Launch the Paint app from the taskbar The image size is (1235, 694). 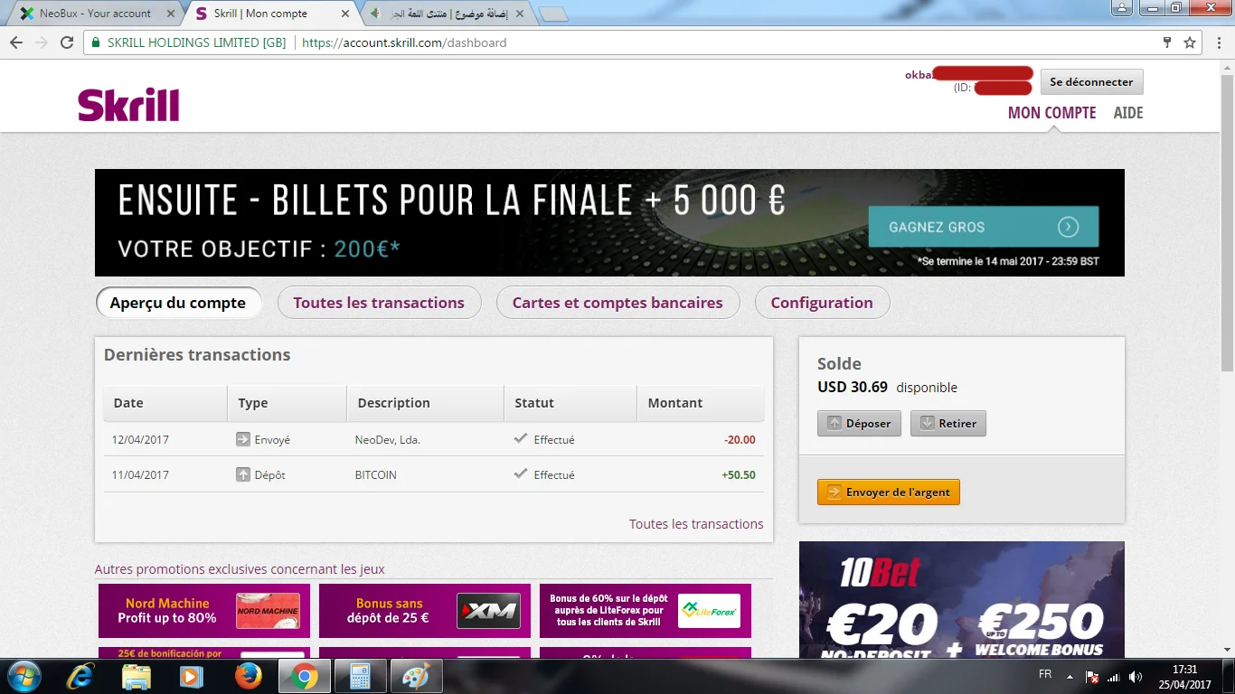416,676
